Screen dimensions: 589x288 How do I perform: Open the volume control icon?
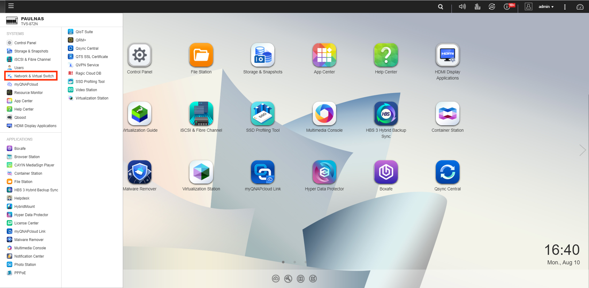click(x=462, y=7)
